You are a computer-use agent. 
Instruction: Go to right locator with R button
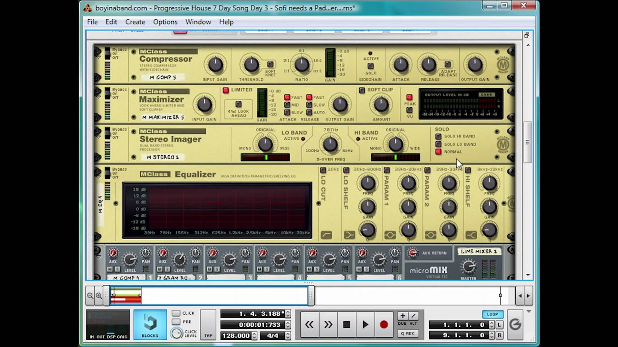point(499,335)
